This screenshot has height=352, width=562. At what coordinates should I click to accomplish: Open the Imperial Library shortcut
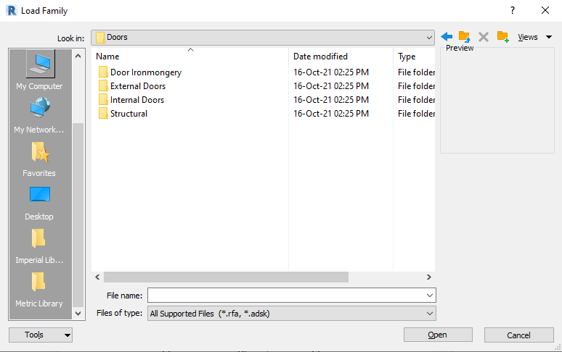[x=39, y=246]
